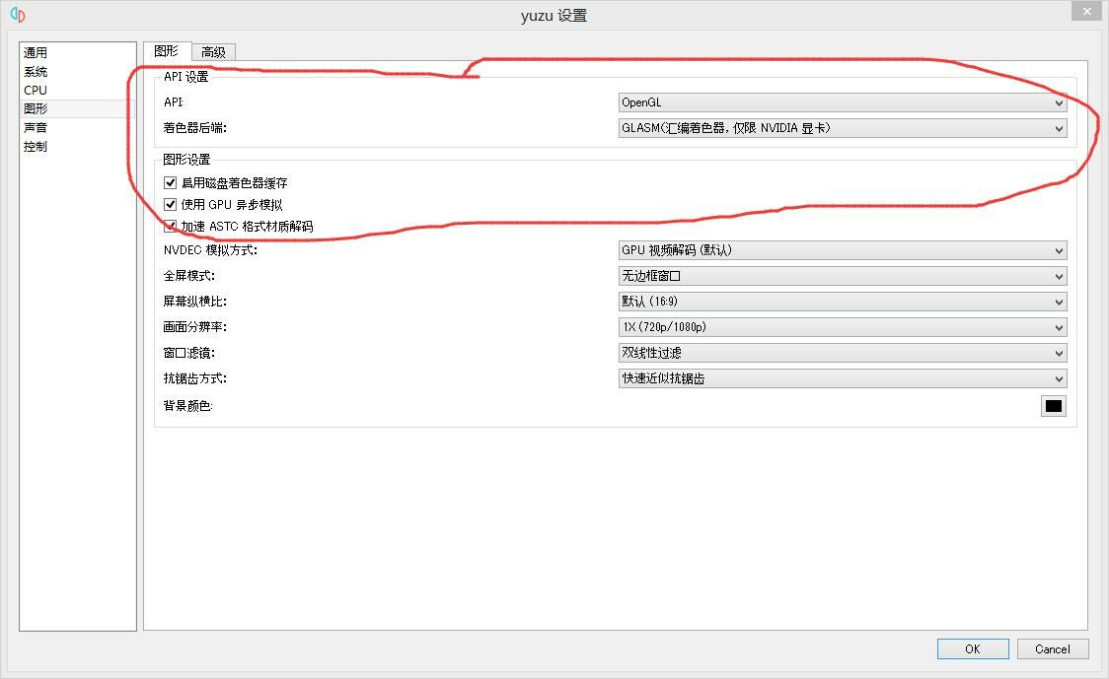Open the 控制 settings category
This screenshot has width=1109, height=679.
click(x=36, y=147)
